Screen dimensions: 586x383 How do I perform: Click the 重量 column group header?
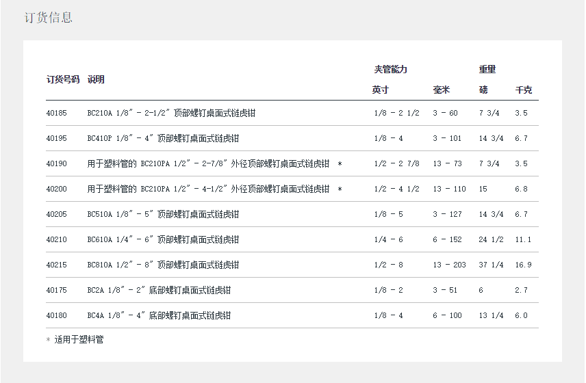(x=487, y=69)
